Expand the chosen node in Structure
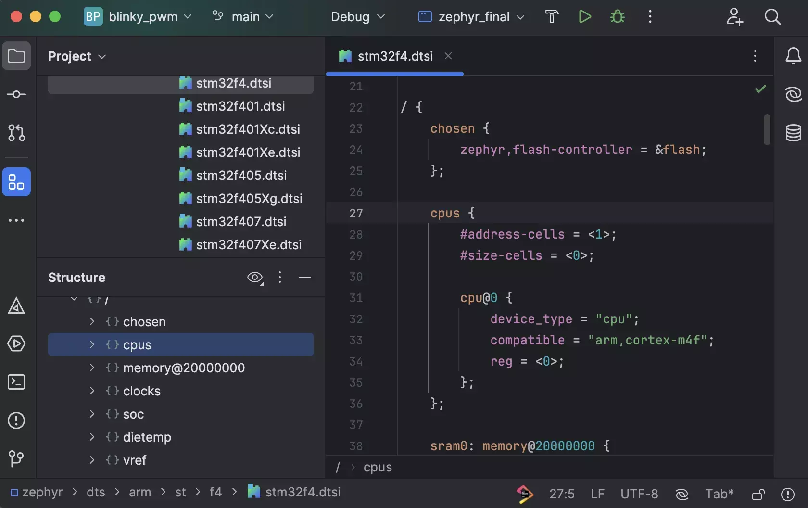This screenshot has height=508, width=808. (92, 321)
